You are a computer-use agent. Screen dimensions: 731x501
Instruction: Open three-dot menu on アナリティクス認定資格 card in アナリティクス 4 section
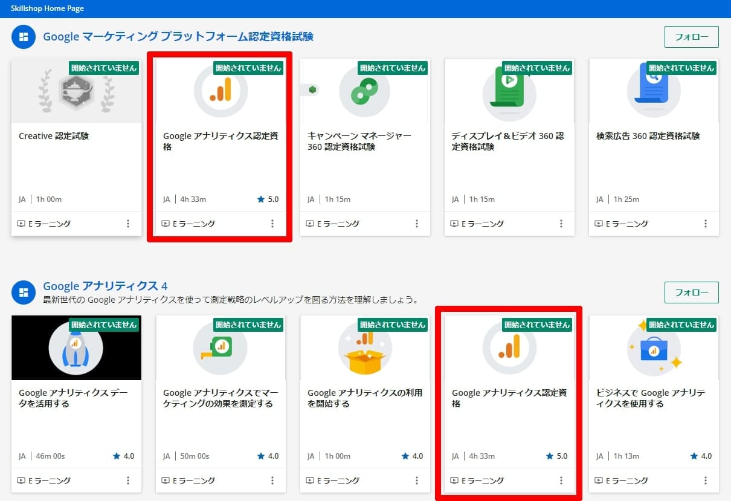(561, 480)
